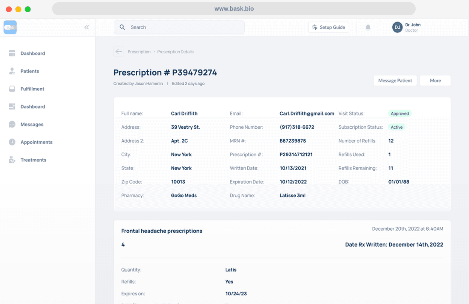
Task: Click the Appointments clock icon
Action: [12, 142]
